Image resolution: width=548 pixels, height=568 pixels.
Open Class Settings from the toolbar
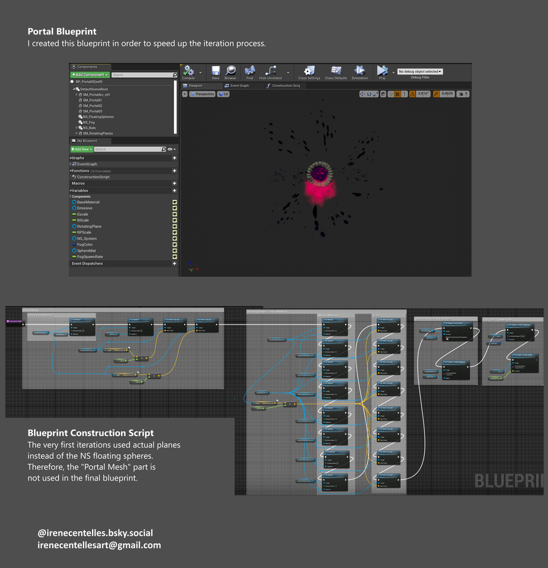coord(309,72)
